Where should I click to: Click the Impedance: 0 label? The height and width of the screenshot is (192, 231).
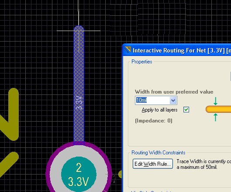click(x=154, y=121)
